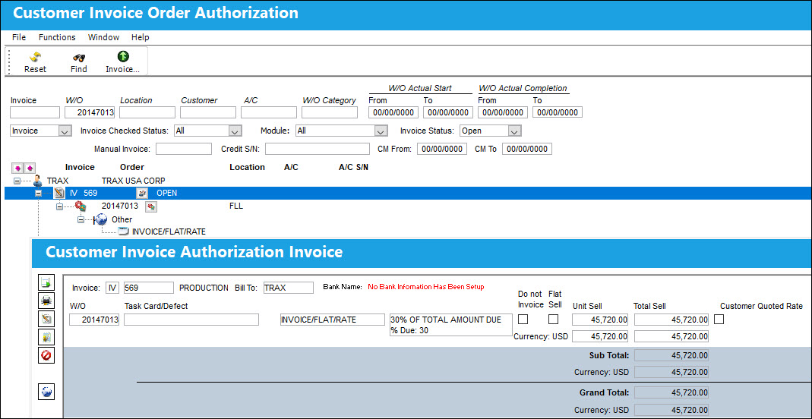Toggle the Flat Sell checkbox
812x419 pixels.
click(x=554, y=319)
